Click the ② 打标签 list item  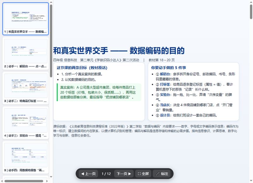194,87
